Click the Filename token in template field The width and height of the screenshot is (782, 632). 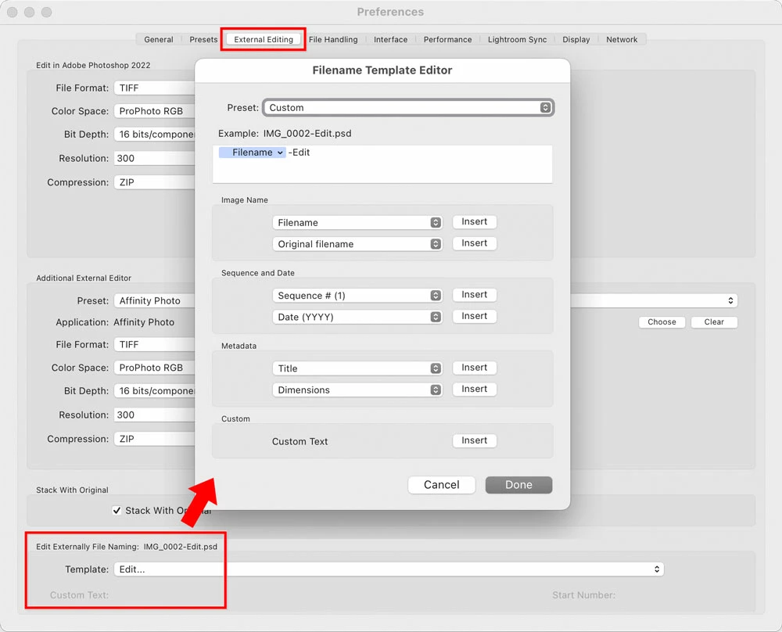tap(253, 153)
